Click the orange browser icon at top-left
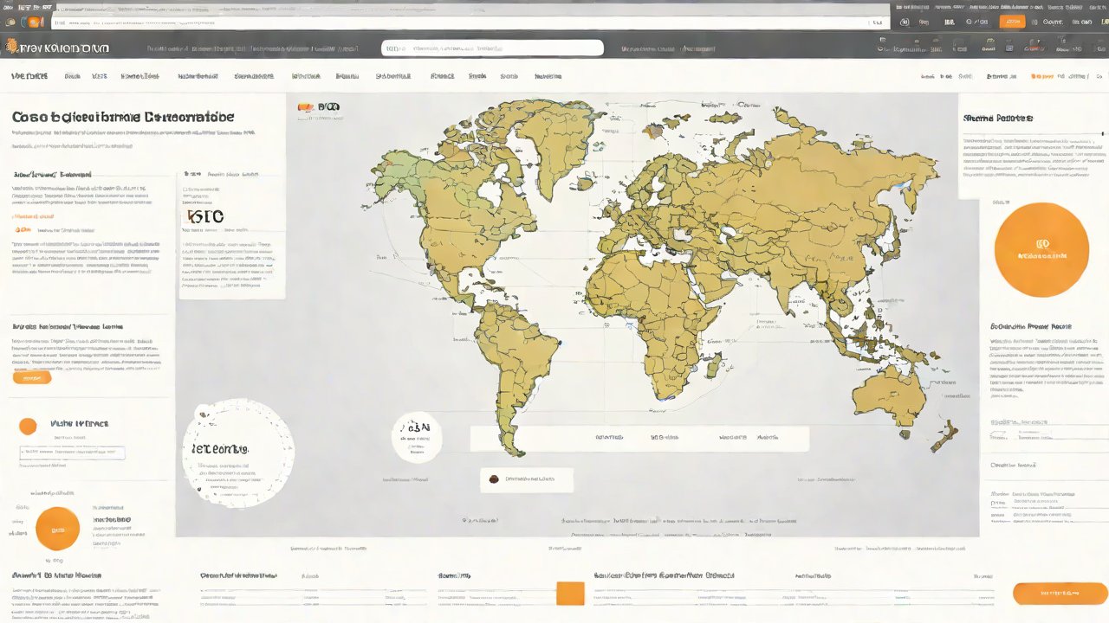 pyautogui.click(x=35, y=22)
